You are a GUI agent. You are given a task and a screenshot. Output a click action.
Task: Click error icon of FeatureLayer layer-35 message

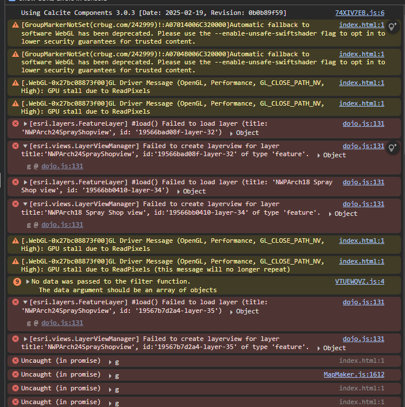(x=16, y=302)
